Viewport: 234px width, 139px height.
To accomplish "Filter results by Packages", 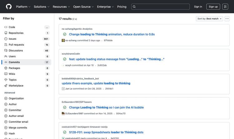I will 27,68.
